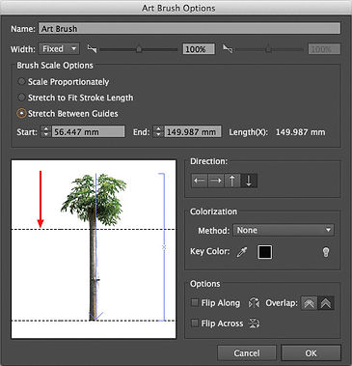Click the Flip Along icon
Screen dimensions: 352x366
pos(254,303)
